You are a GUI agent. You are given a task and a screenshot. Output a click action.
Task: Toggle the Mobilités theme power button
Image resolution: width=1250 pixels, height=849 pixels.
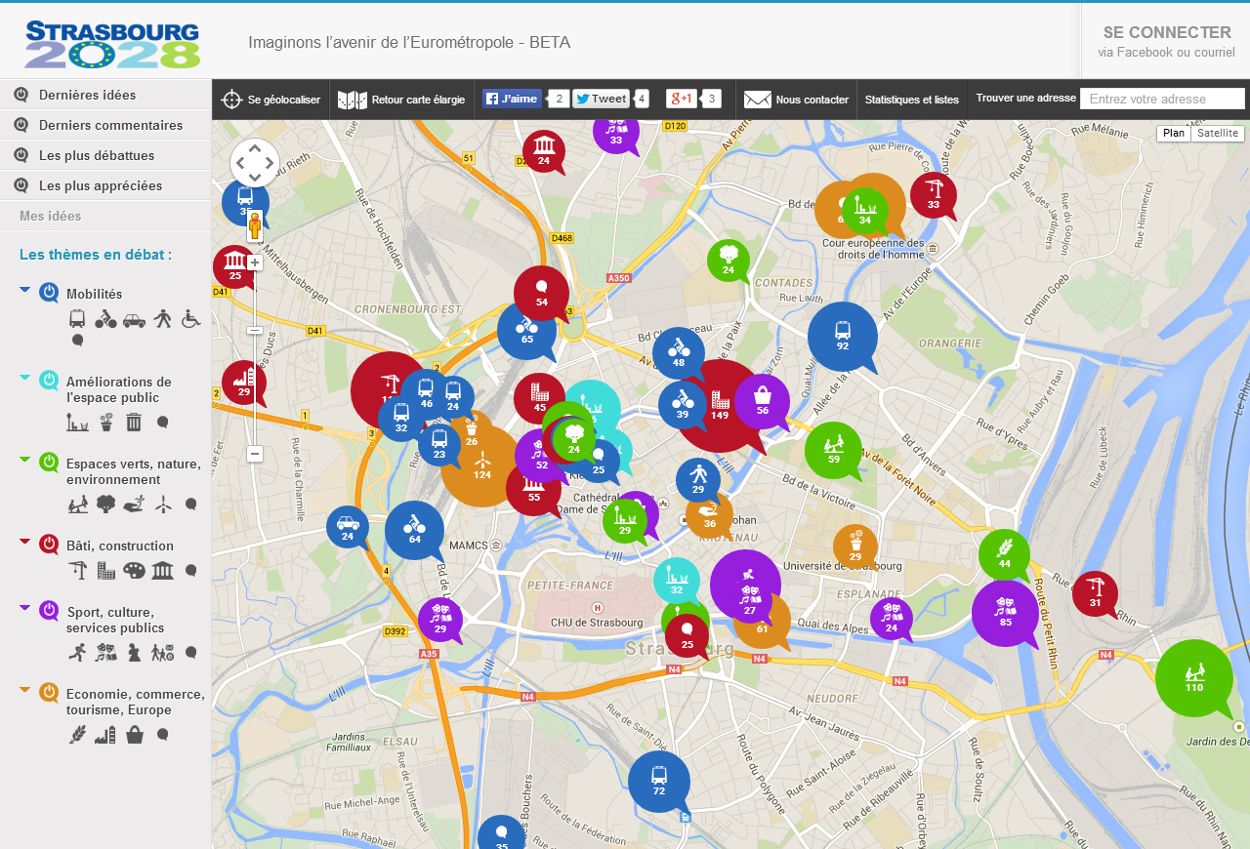[x=49, y=293]
